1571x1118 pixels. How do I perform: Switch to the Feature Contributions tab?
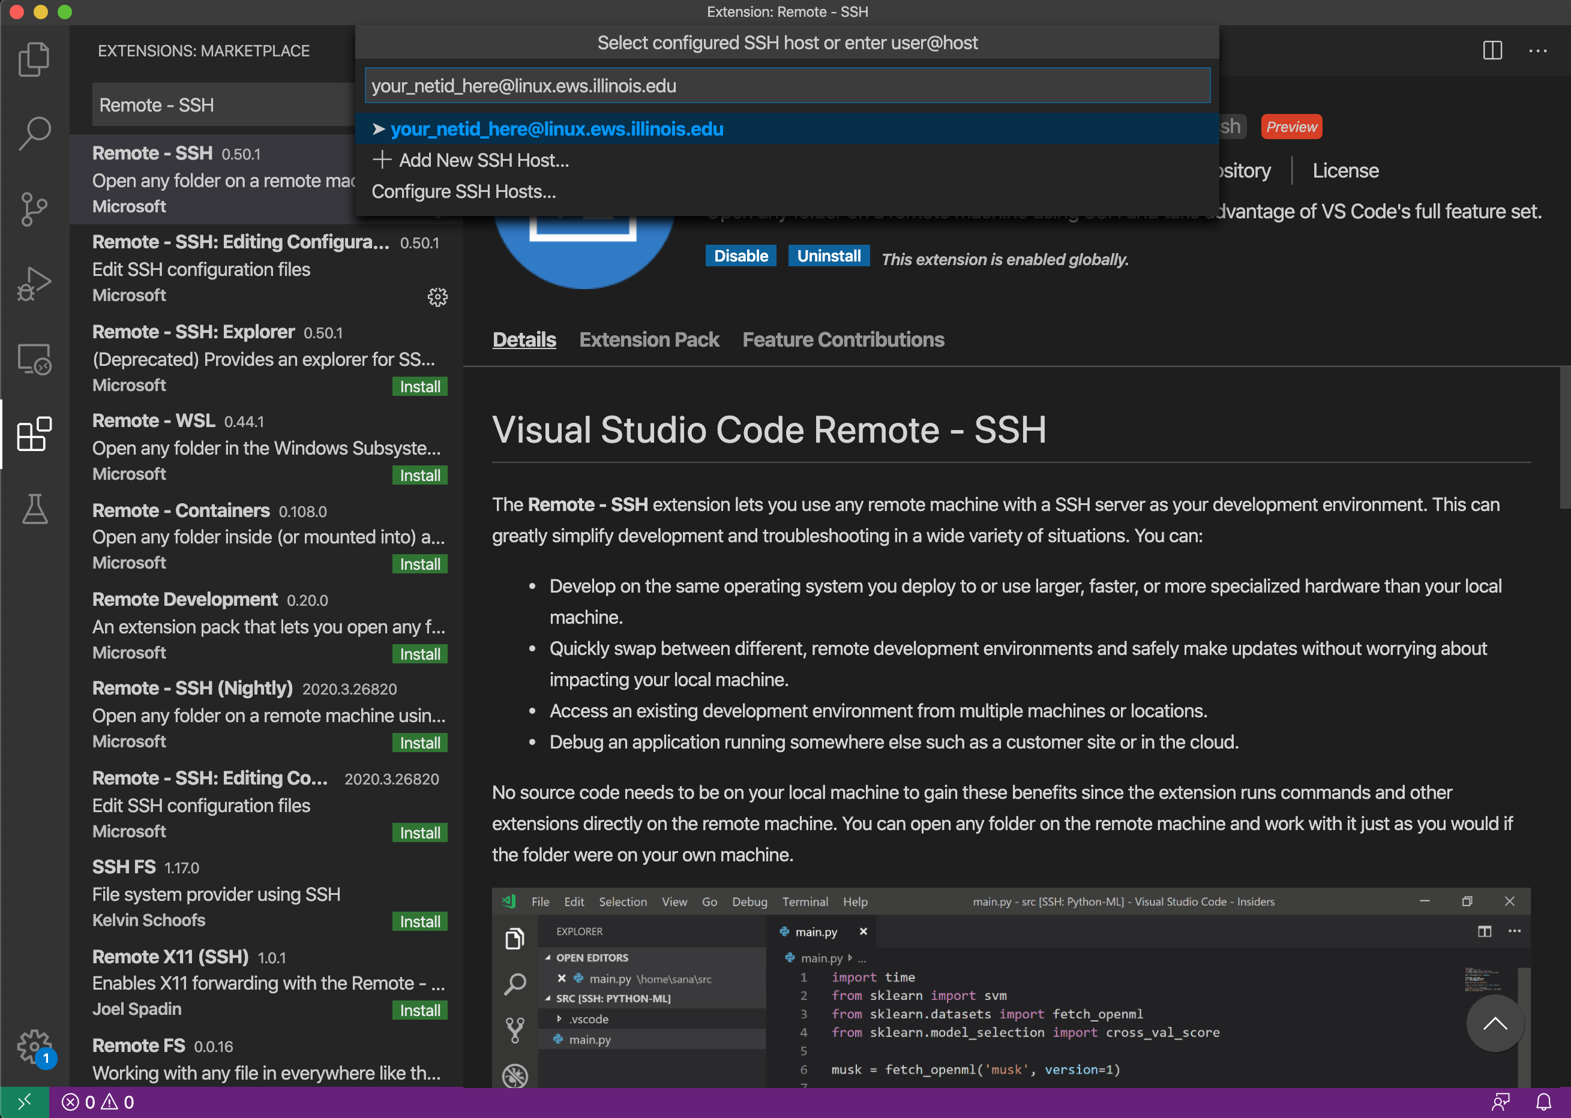coord(843,340)
